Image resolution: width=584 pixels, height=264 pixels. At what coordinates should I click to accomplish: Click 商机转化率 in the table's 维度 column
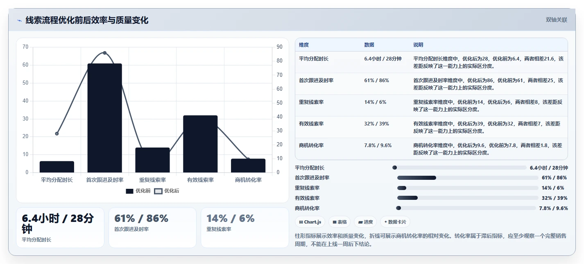tap(311, 145)
